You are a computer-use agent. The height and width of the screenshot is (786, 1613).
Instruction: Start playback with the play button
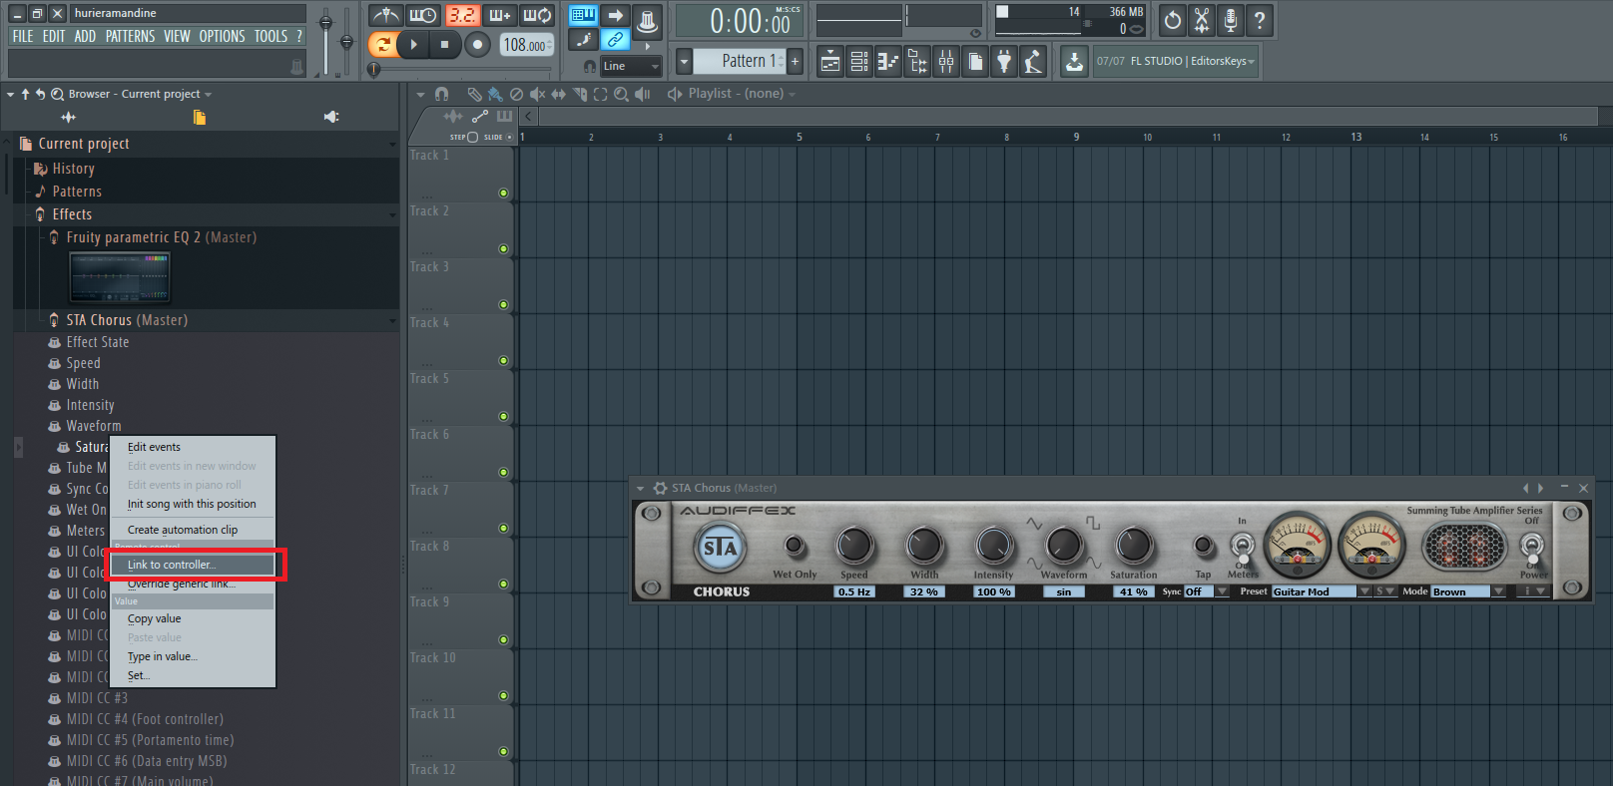[x=413, y=44]
